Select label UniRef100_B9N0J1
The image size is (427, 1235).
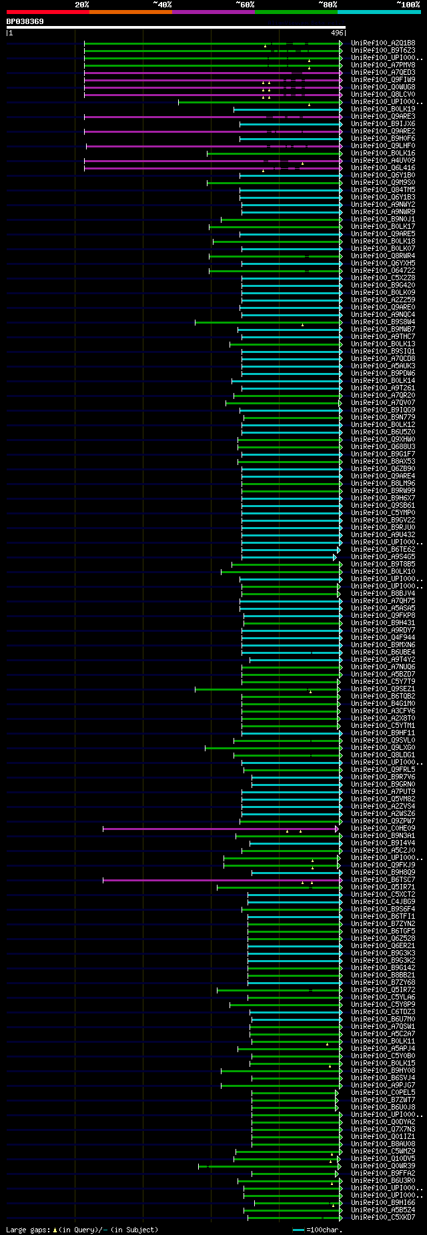coord(383,220)
